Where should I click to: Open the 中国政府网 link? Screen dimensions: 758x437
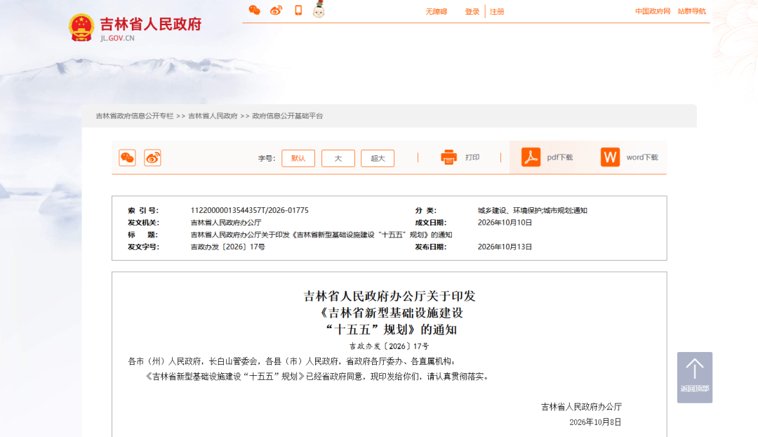(653, 11)
